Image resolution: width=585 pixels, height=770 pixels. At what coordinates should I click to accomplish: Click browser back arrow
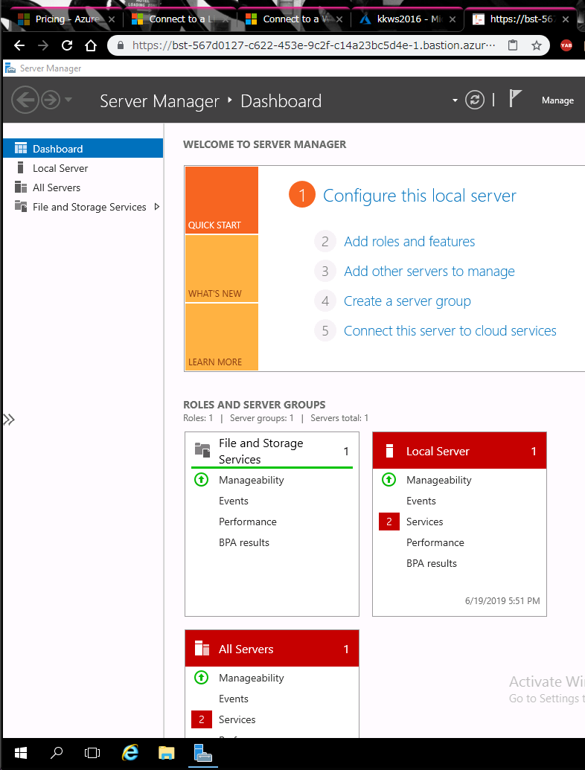(19, 45)
